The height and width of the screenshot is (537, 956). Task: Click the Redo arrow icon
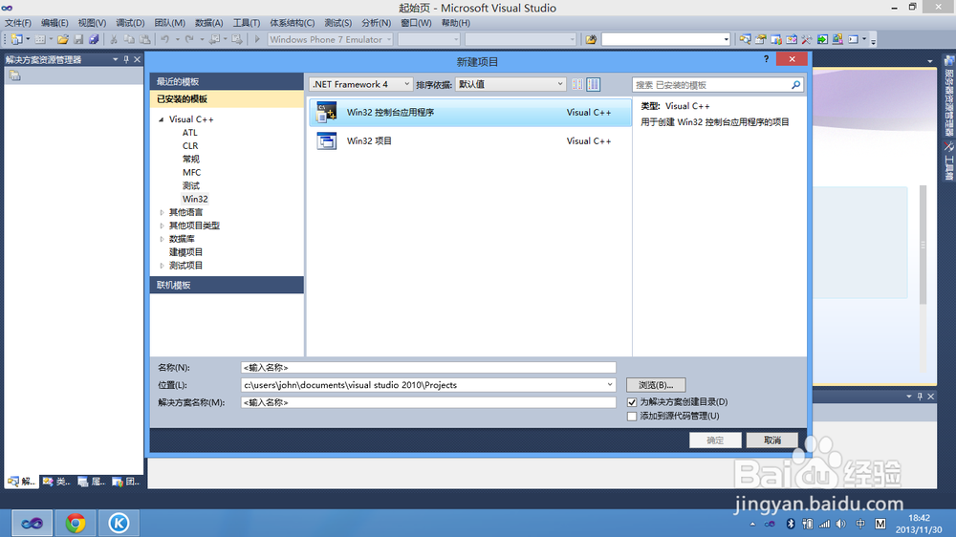tap(189, 39)
